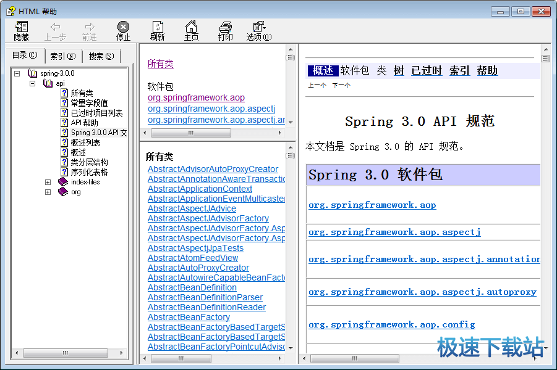This screenshot has width=557, height=370.
Task: Expand the index-files tree node
Action: click(x=48, y=182)
